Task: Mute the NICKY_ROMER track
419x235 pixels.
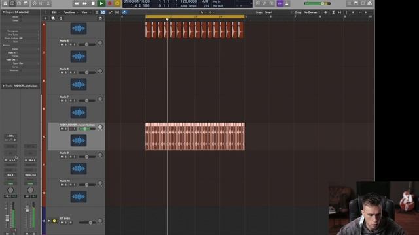Action: [62, 129]
